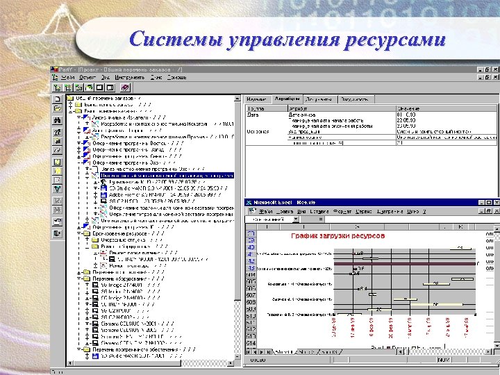The image size is (500, 375).
Task: Expand the Очередные отпуска folder
Action: (x=87, y=240)
